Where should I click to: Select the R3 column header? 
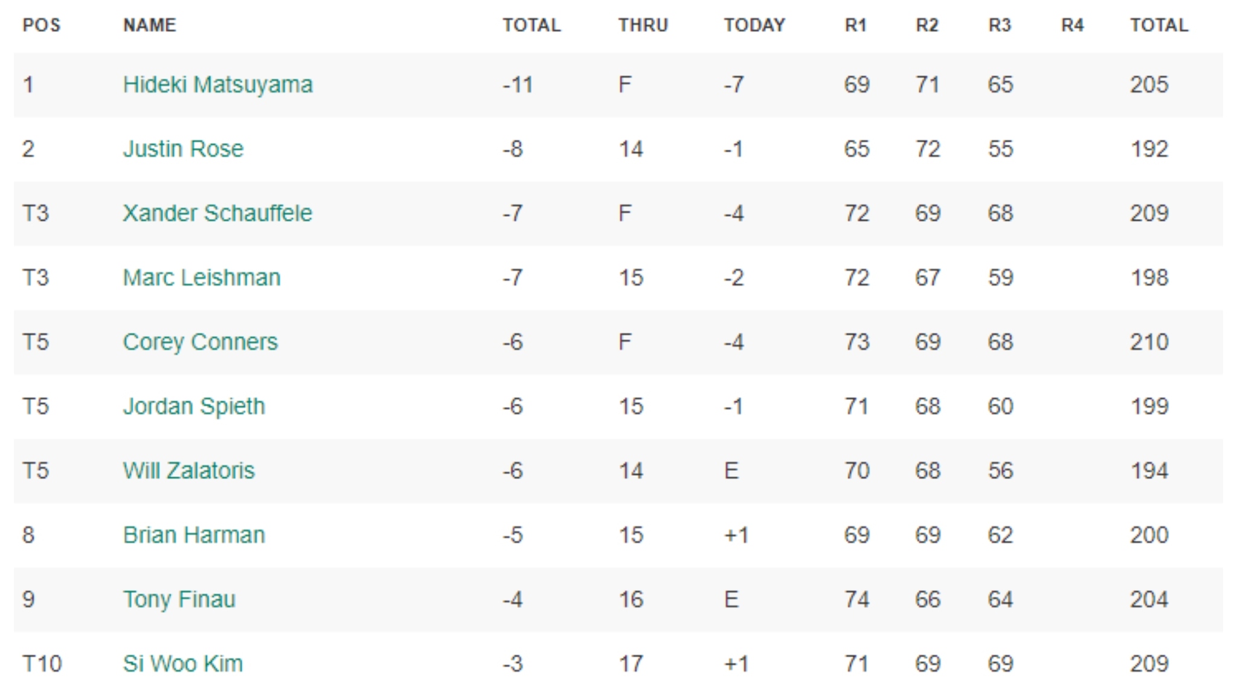(x=1000, y=25)
